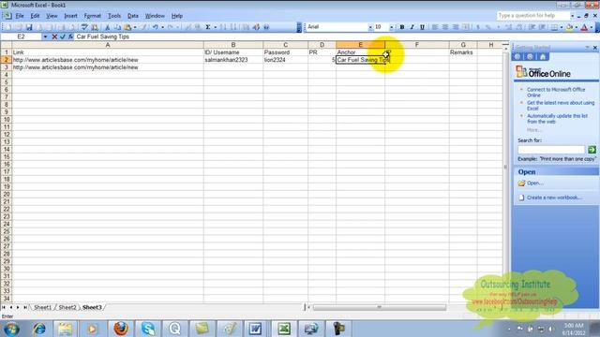The image size is (600, 337).
Task: Click Connect to Microsoft Office Online link
Action: 556,92
